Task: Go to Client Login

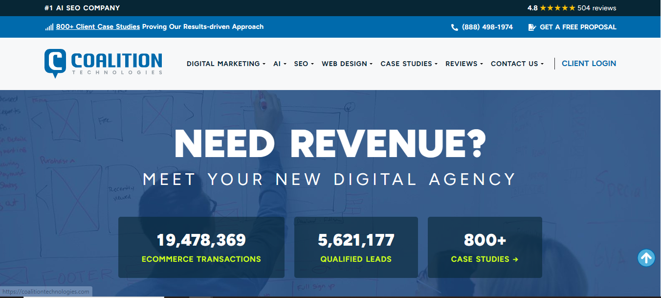Action: [x=589, y=64]
